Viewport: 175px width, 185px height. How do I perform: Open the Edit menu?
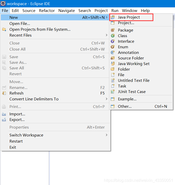coord(15,11)
